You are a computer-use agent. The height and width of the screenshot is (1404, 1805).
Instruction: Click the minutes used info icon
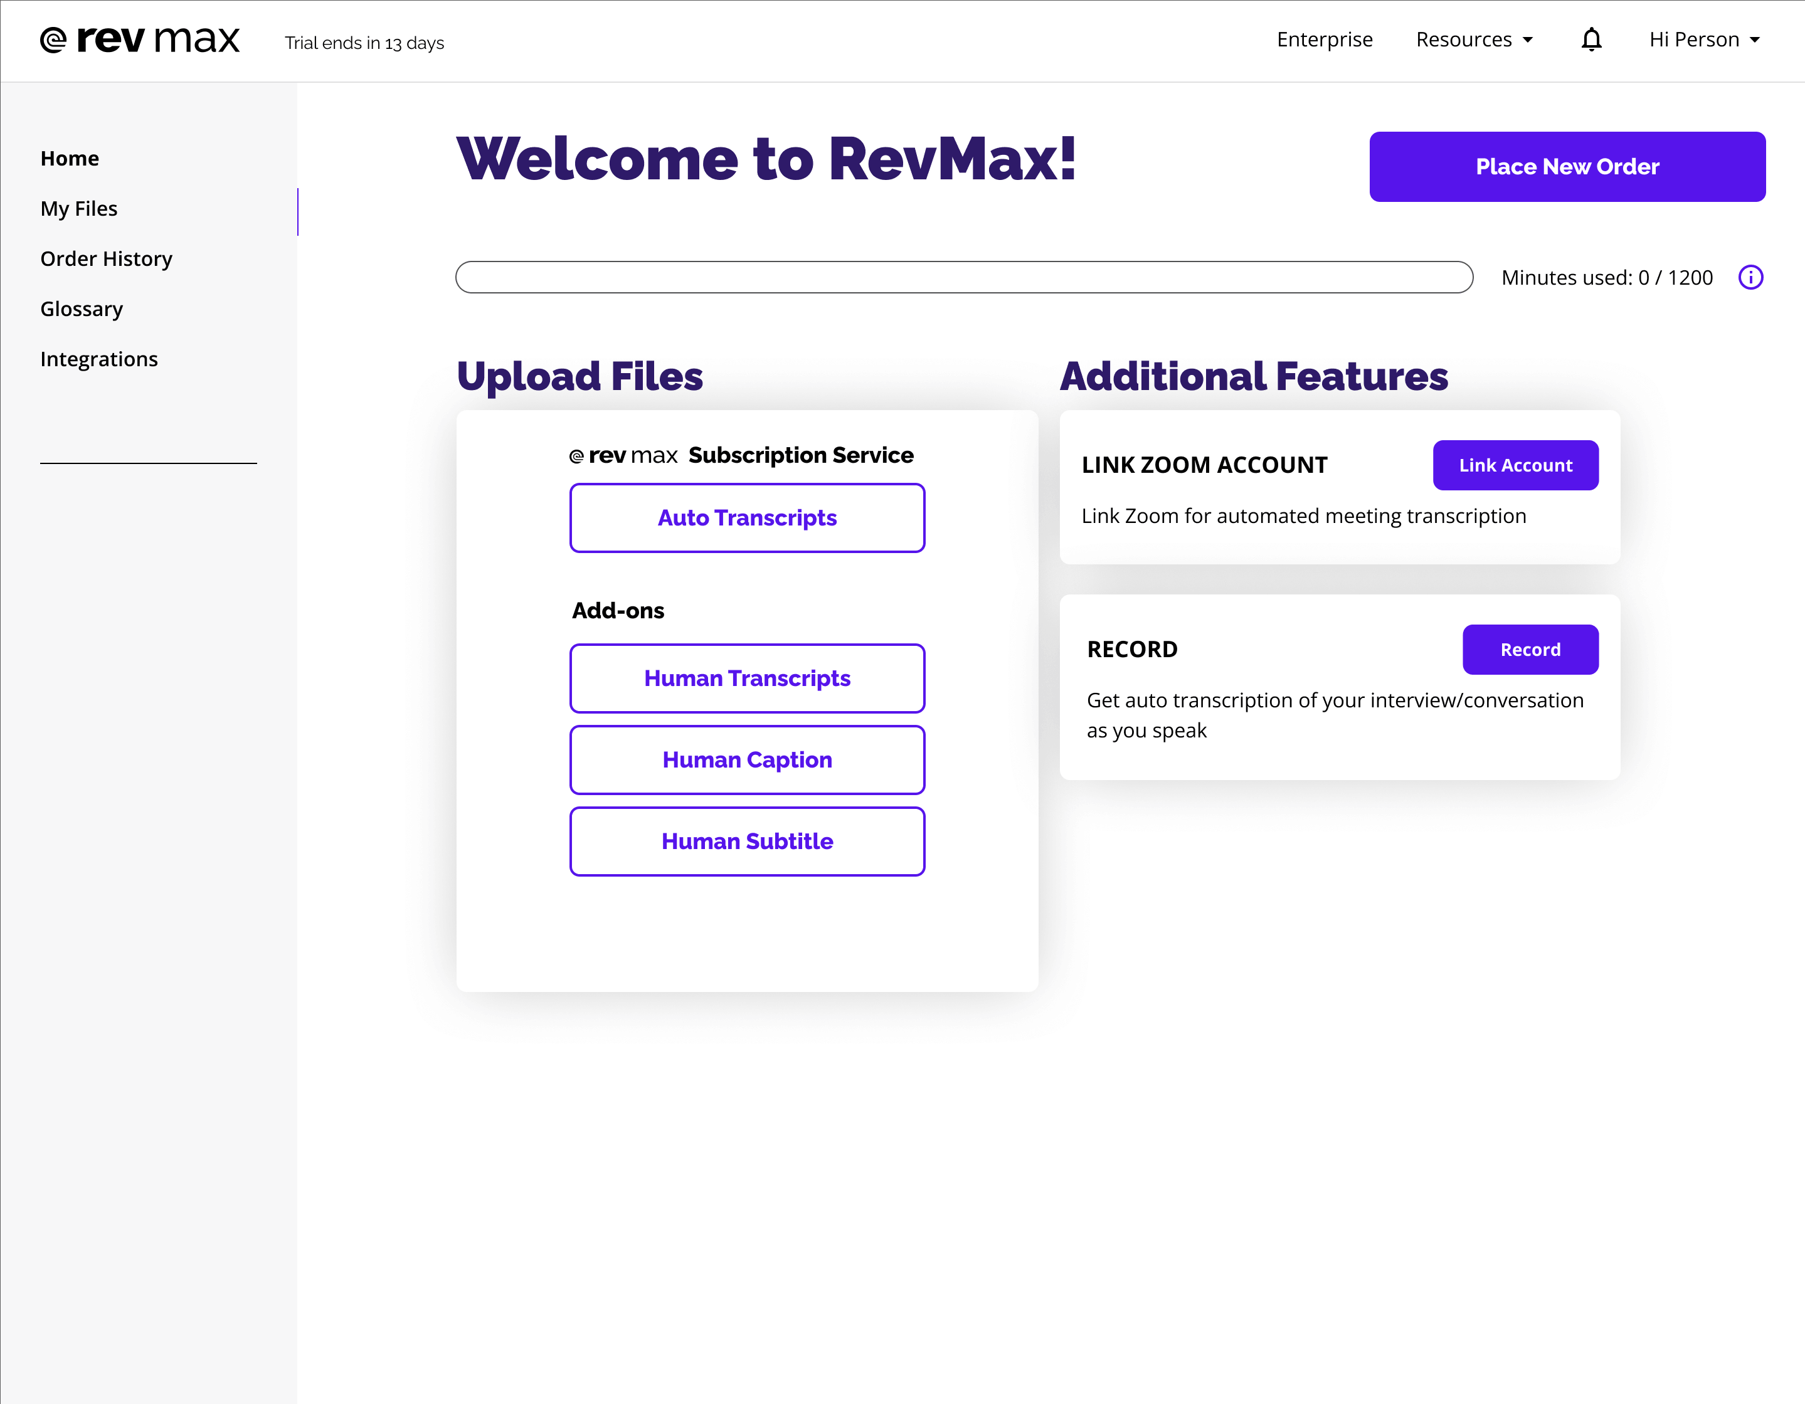[1750, 278]
